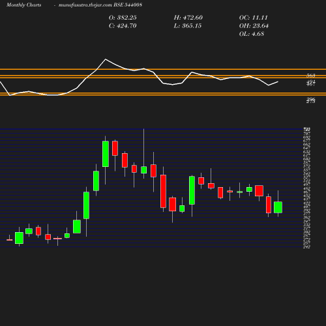Click the 'OL: 4.68' value
Screen dimensions: 326x326
click(252, 34)
